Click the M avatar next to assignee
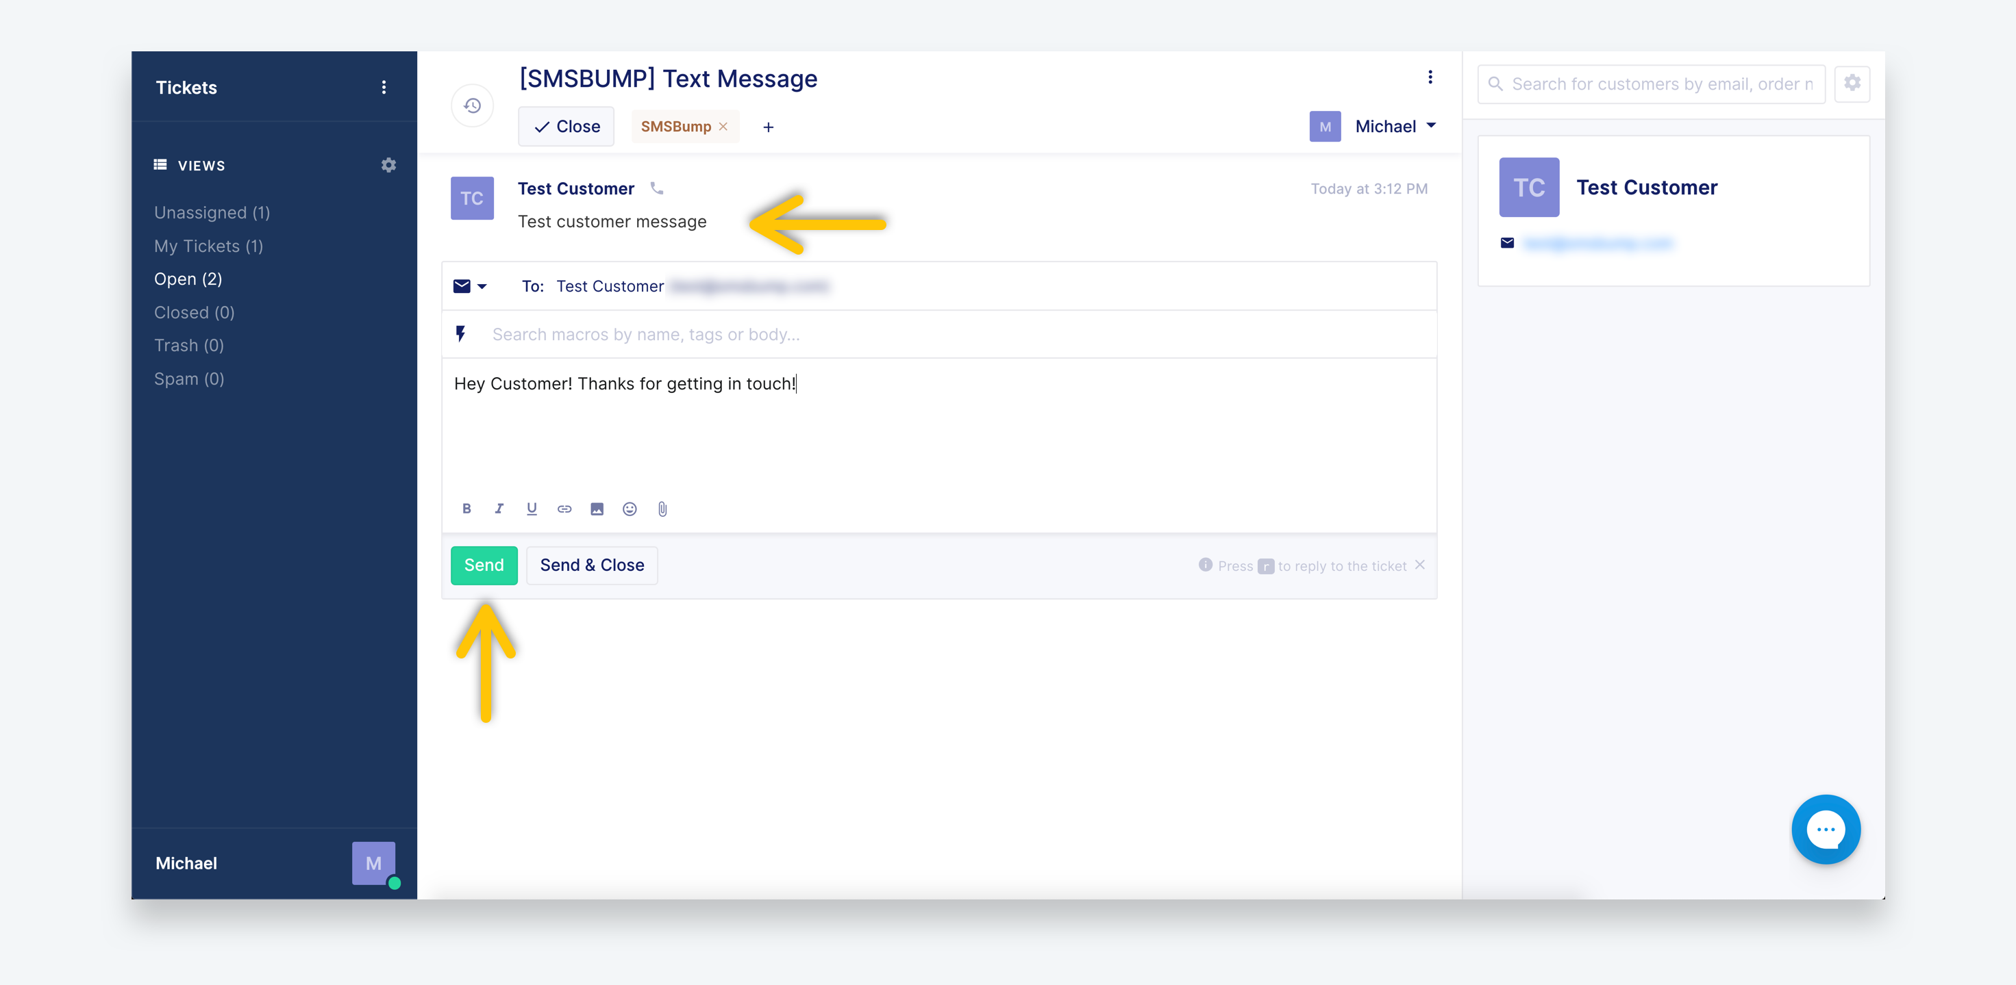The image size is (2016, 985). click(1325, 126)
